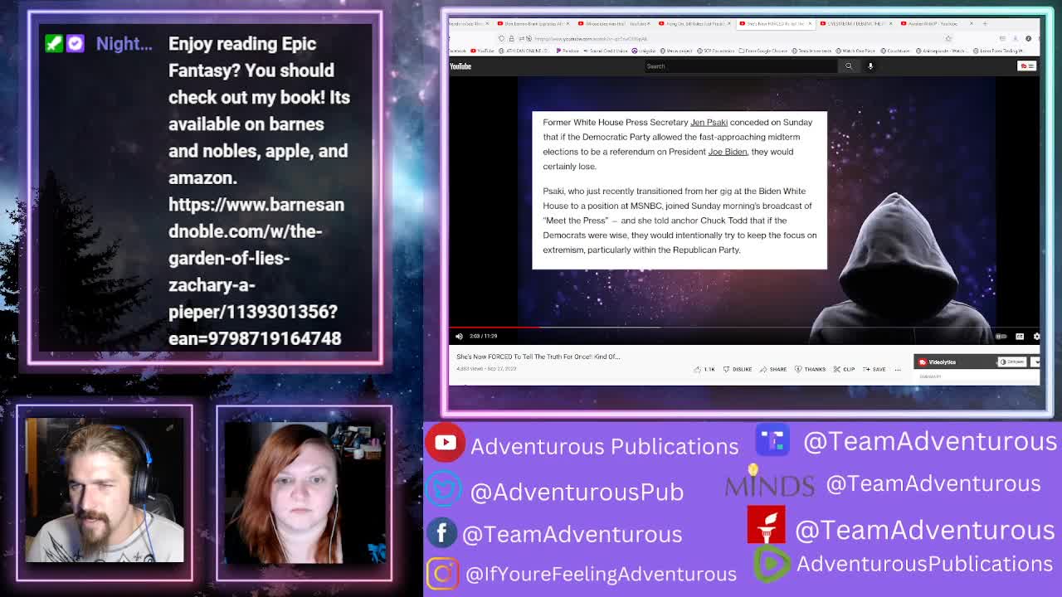
Task: Click the YouTube search magnifier button
Action: [848, 66]
